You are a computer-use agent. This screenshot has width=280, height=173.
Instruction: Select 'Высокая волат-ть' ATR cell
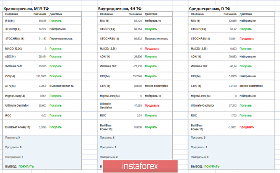point(61,86)
